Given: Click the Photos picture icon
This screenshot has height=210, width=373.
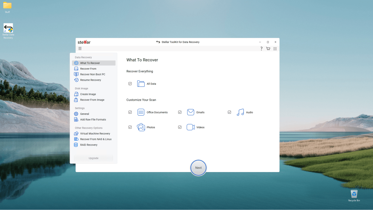Looking at the screenshot, I should pos(141,127).
